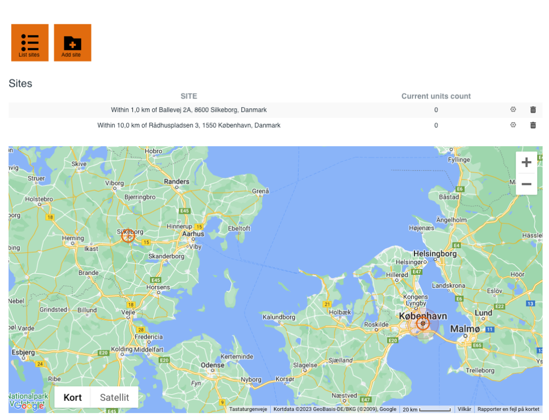Image resolution: width=549 pixels, height=420 pixels.
Task: Open the Vilkår terms link
Action: point(464,409)
